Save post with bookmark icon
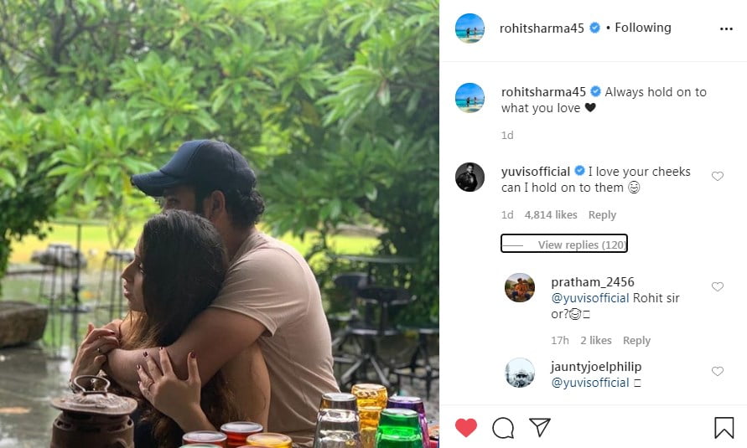Image resolution: width=747 pixels, height=448 pixels. click(724, 428)
